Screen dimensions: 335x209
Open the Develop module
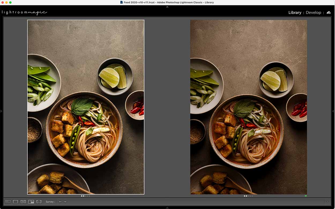pyautogui.click(x=313, y=13)
